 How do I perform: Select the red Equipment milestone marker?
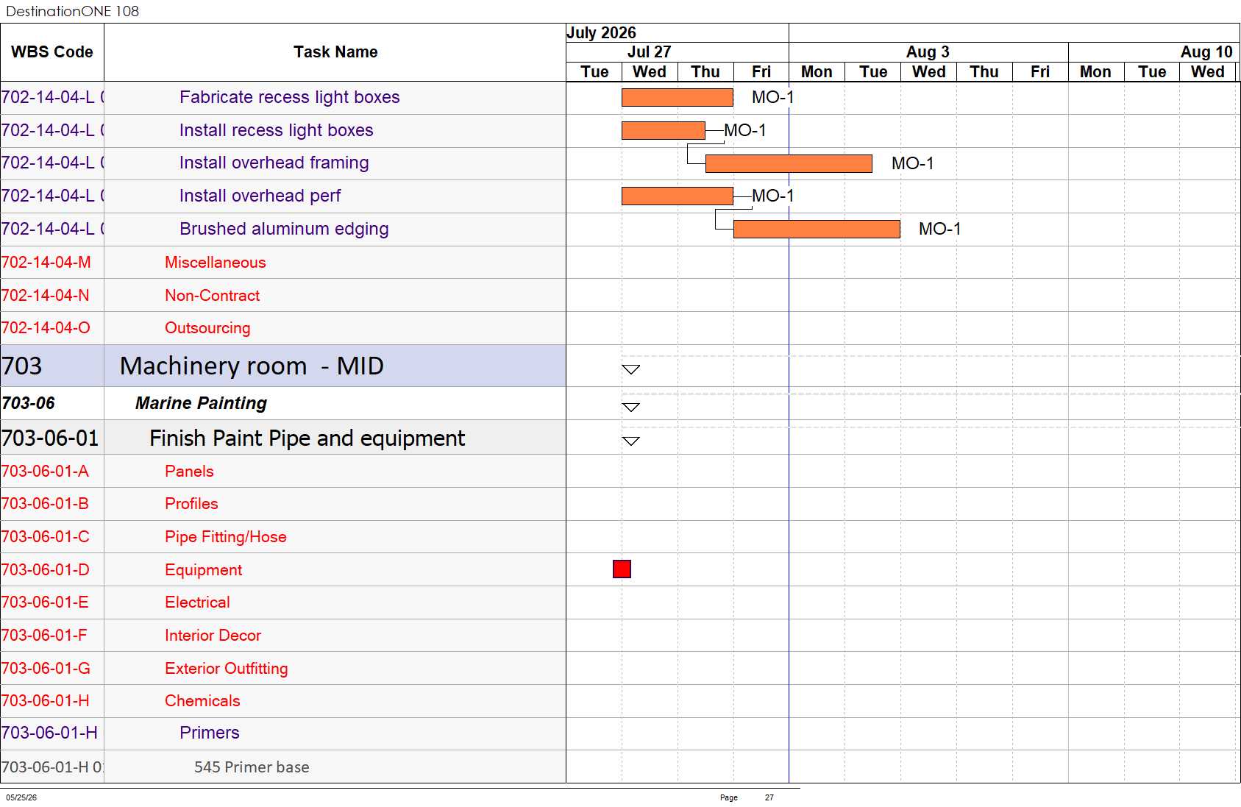pyautogui.click(x=622, y=569)
